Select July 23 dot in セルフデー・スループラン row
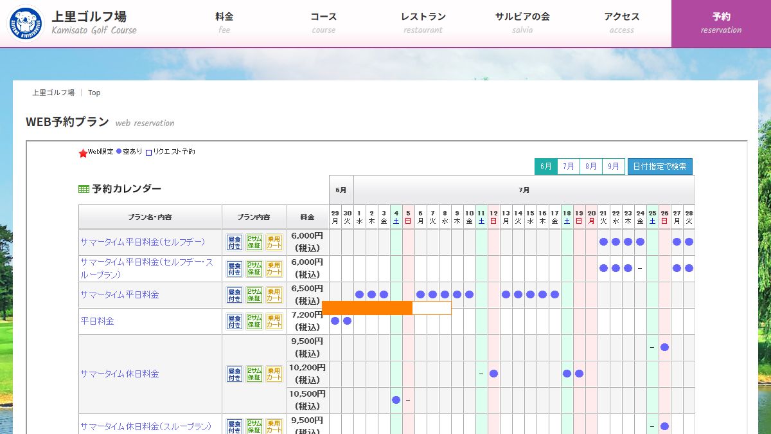 pos(628,268)
